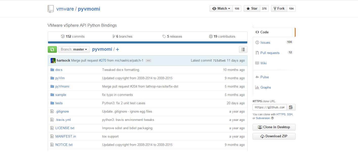Viewport: 358px width, 159px height.
Task: Open the watchers count 106
Action: 237,9
